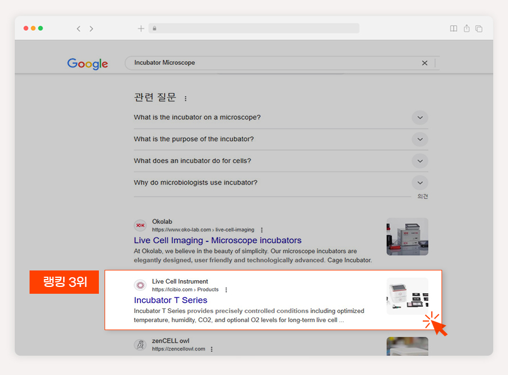Click the lcibio.com Products URL breadcrumb
This screenshot has width=508, height=375.
point(185,290)
